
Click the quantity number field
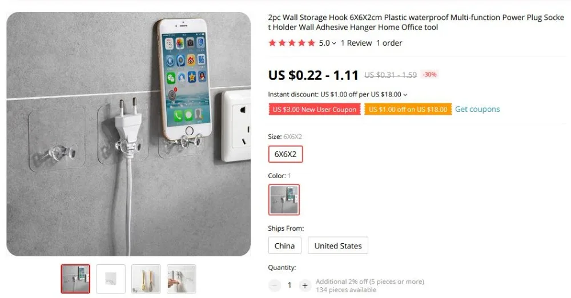pyautogui.click(x=289, y=285)
